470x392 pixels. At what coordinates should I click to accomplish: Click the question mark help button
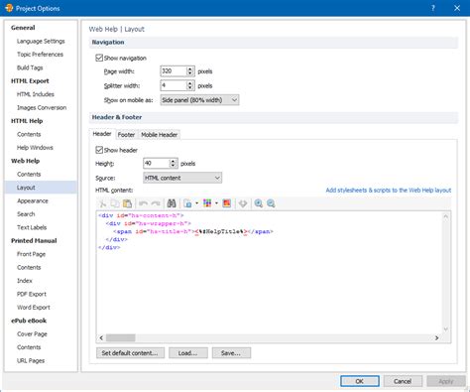pyautogui.click(x=433, y=8)
